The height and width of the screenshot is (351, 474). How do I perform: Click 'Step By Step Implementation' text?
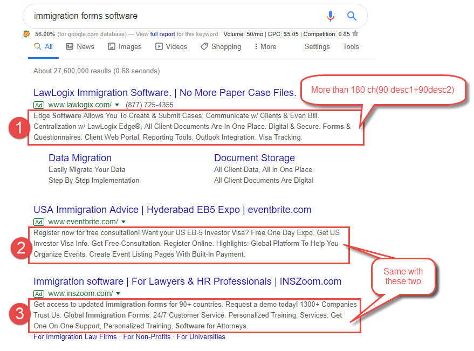(94, 181)
